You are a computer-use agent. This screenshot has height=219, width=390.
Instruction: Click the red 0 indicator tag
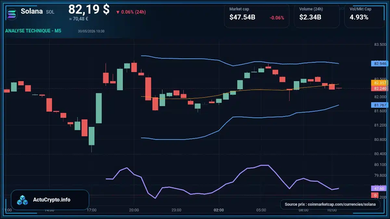point(375,195)
